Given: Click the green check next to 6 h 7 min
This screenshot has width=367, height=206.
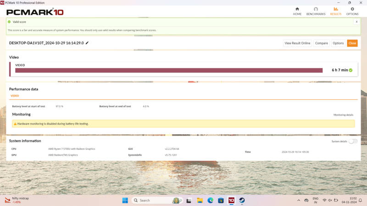Looking at the screenshot, I should (x=350, y=70).
